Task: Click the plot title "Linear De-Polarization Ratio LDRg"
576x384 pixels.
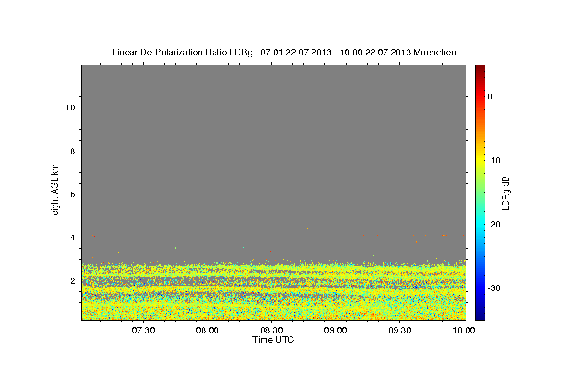Action: click(182, 52)
